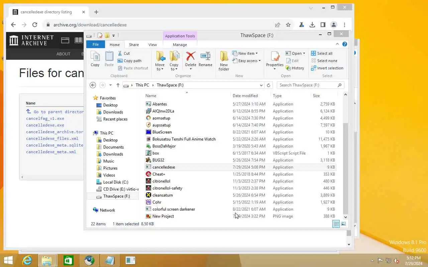Open recent locations dropdown arrow
428x267 pixels.
tap(110, 85)
